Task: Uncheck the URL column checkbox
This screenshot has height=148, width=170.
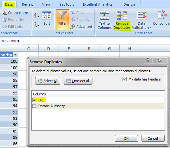Action: tap(35, 100)
